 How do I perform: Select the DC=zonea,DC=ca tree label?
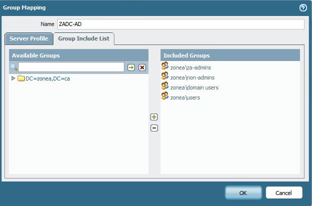pos(48,78)
